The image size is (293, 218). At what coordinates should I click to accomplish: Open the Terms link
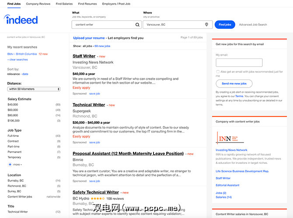coord(239,96)
